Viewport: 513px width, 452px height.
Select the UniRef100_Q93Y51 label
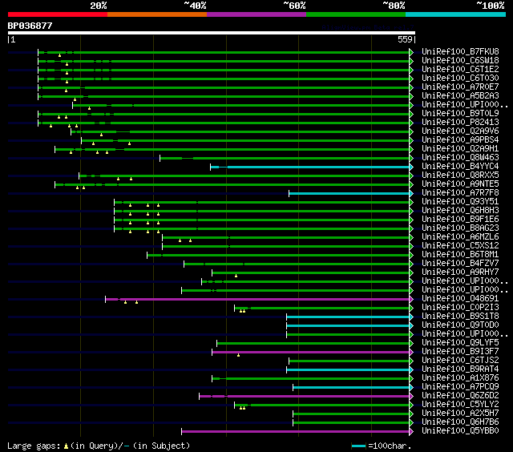tap(460, 202)
